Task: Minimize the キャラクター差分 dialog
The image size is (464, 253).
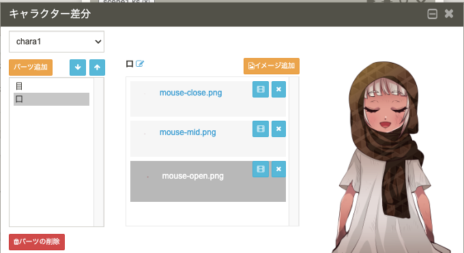Action: coord(433,14)
